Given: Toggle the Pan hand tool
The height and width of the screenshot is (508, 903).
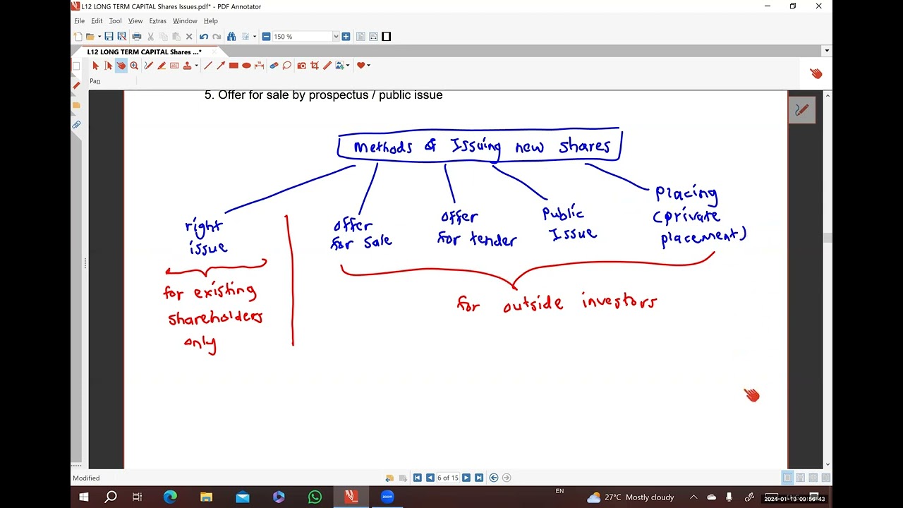Looking at the screenshot, I should pos(121,66).
